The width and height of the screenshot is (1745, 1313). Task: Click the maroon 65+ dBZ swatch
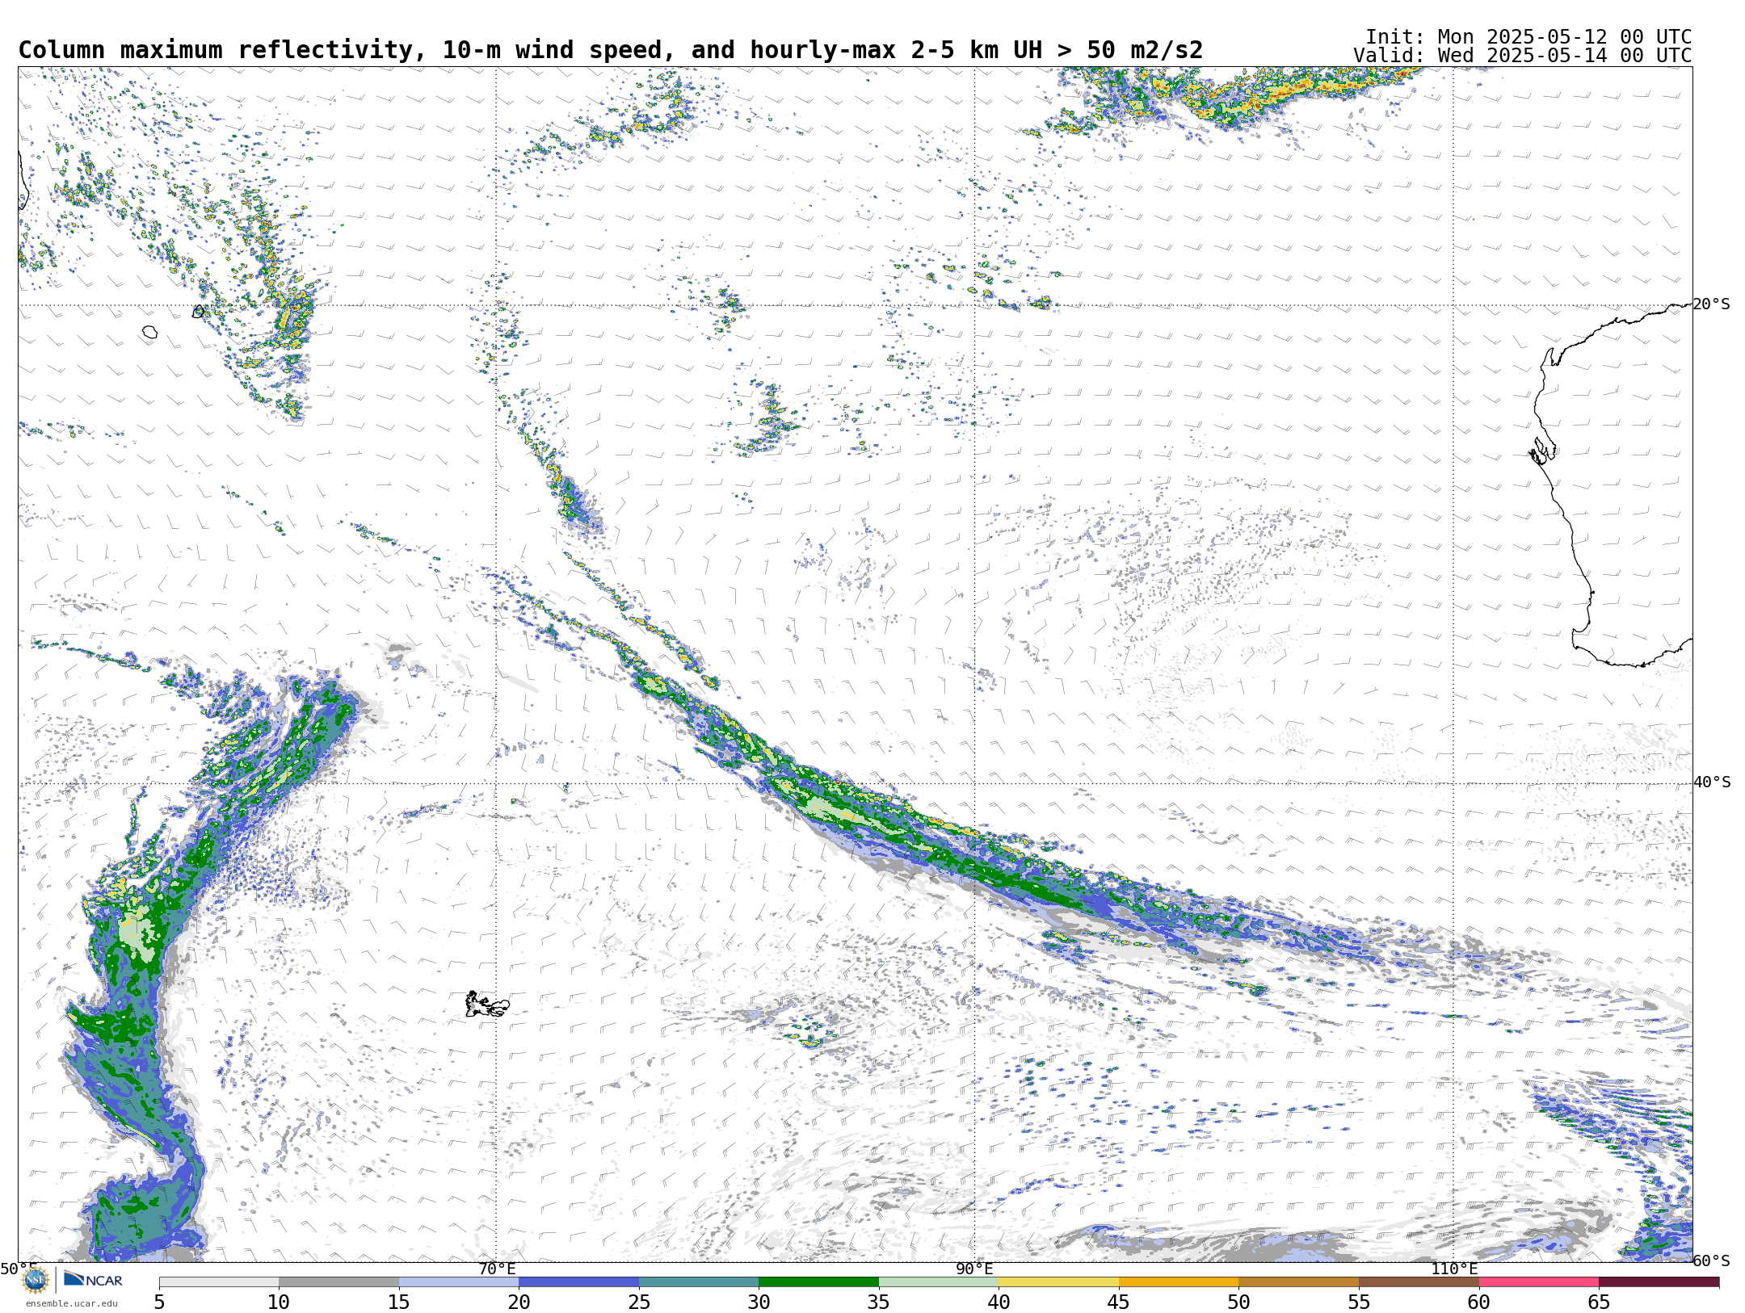click(1659, 1282)
